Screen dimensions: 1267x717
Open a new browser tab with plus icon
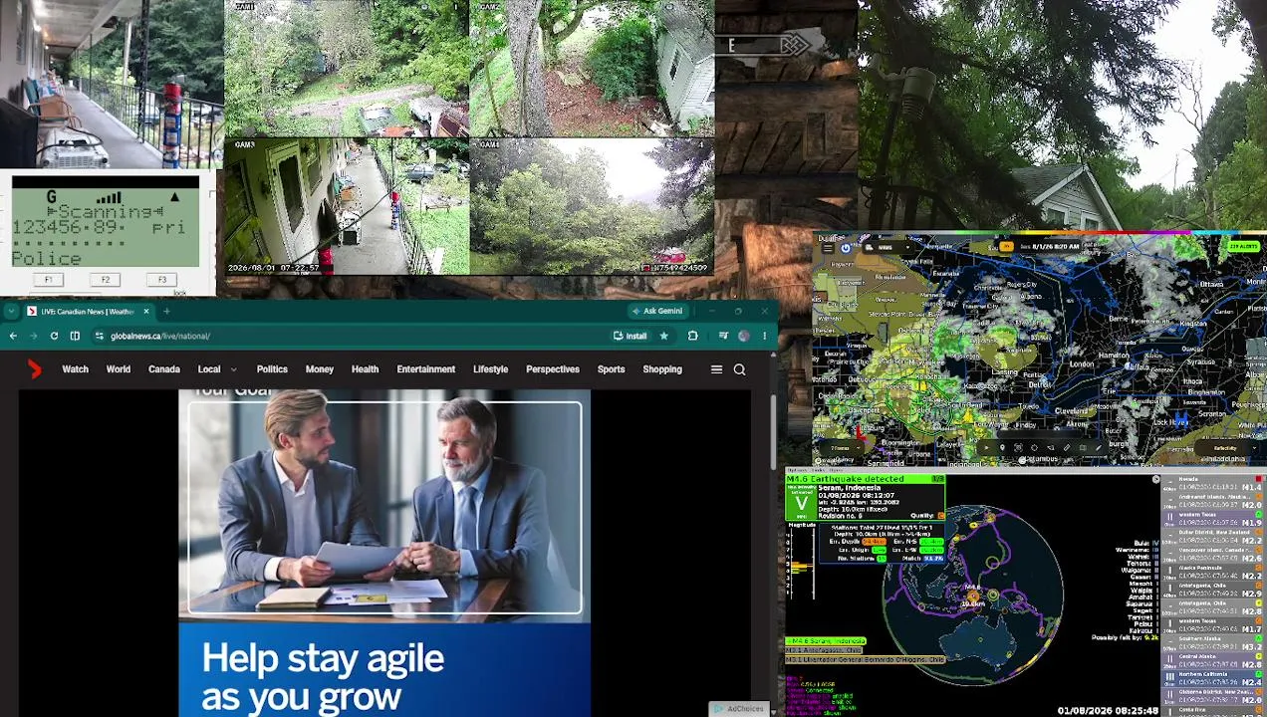point(166,312)
